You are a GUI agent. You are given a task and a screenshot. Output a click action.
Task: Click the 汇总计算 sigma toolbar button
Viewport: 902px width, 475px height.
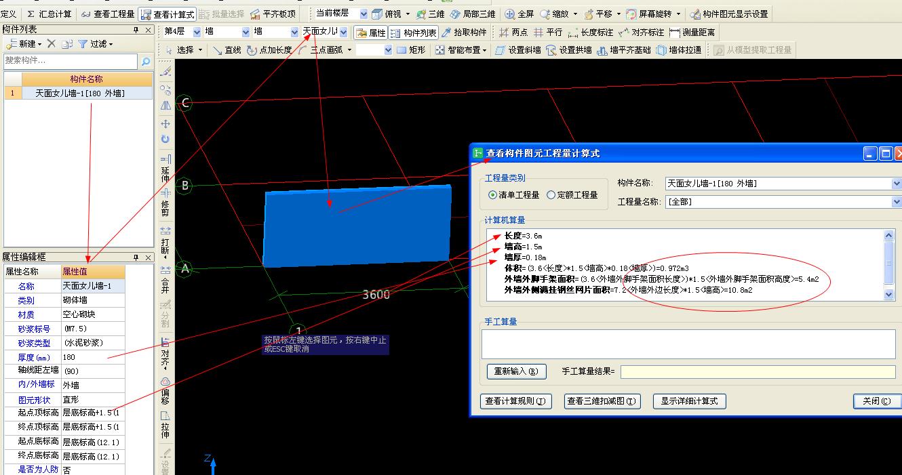(49, 14)
